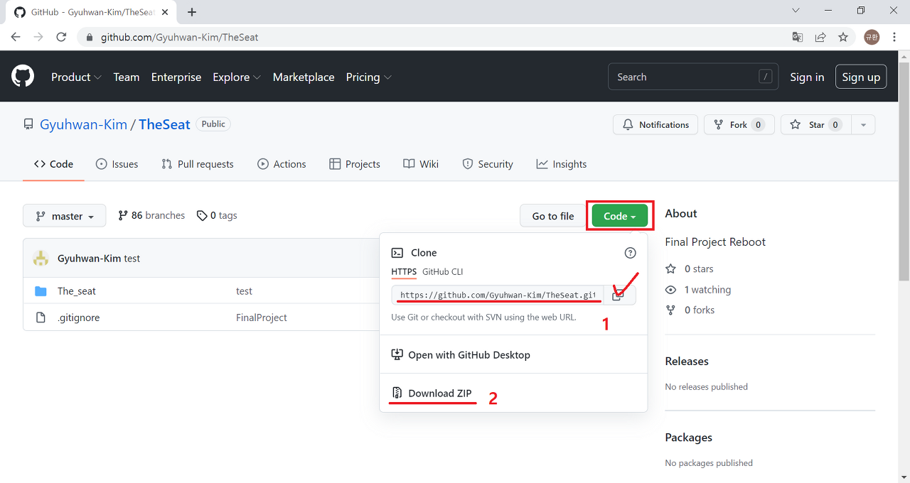Open the Chrome profile avatar
This screenshot has height=483, width=910.
point(872,37)
